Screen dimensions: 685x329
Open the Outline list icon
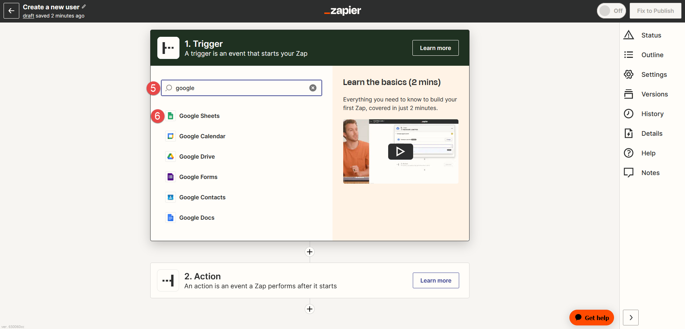(x=629, y=55)
